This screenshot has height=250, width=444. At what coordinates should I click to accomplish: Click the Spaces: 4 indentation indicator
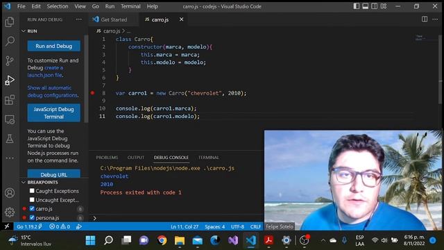(215, 227)
